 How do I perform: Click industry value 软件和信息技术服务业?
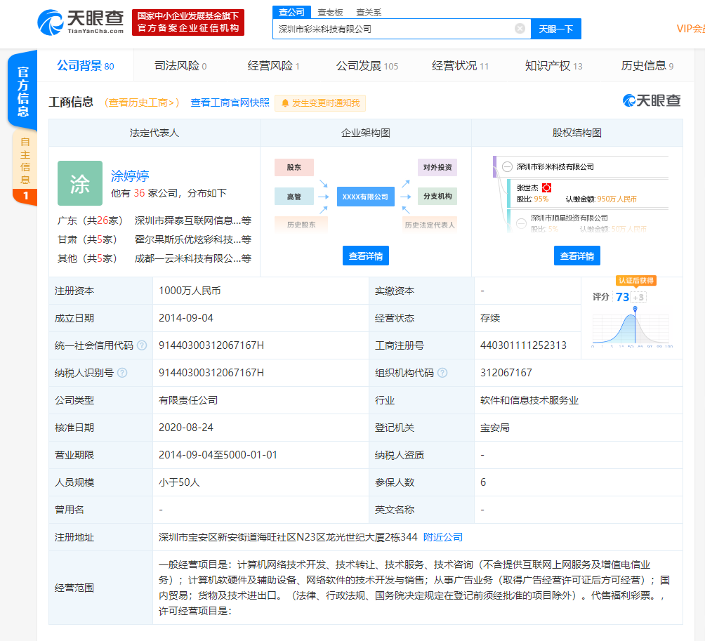click(529, 400)
